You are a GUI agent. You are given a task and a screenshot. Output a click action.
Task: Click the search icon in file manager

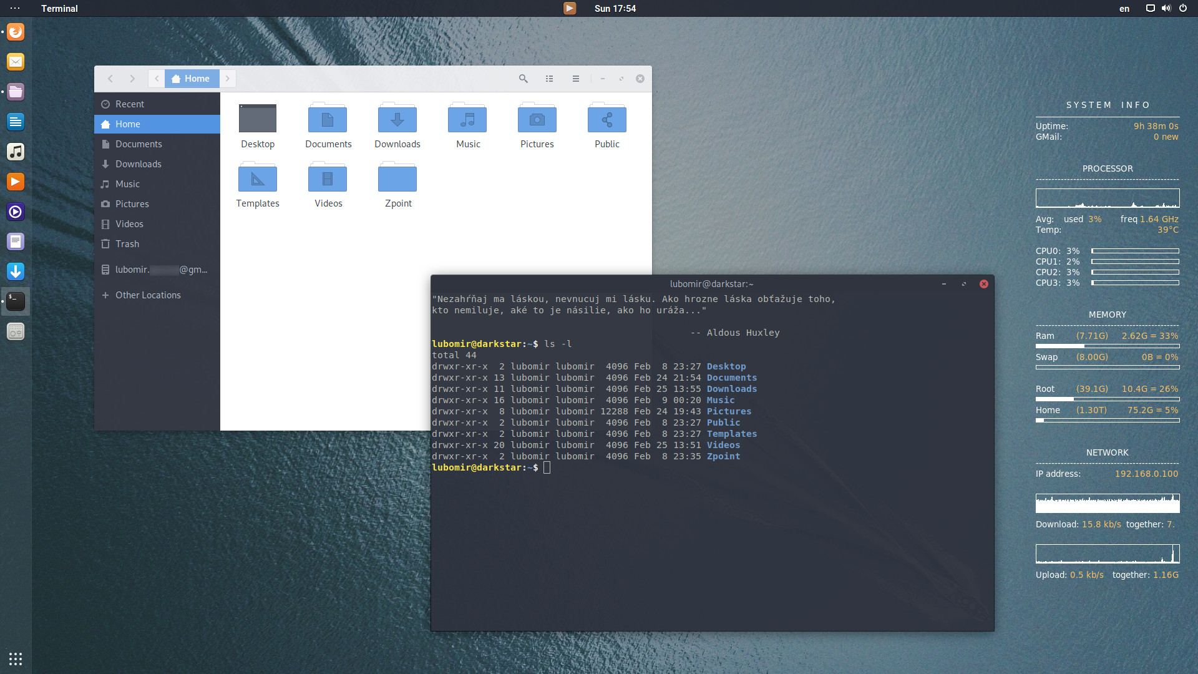point(523,79)
